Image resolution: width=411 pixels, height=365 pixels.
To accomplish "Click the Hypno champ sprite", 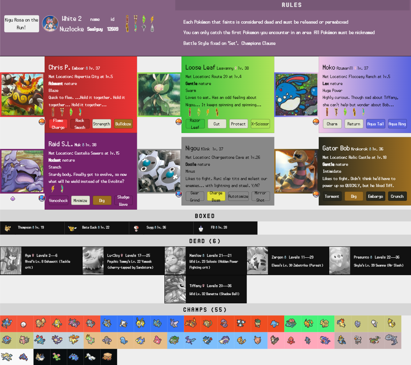I will pyautogui.click(x=57, y=323).
